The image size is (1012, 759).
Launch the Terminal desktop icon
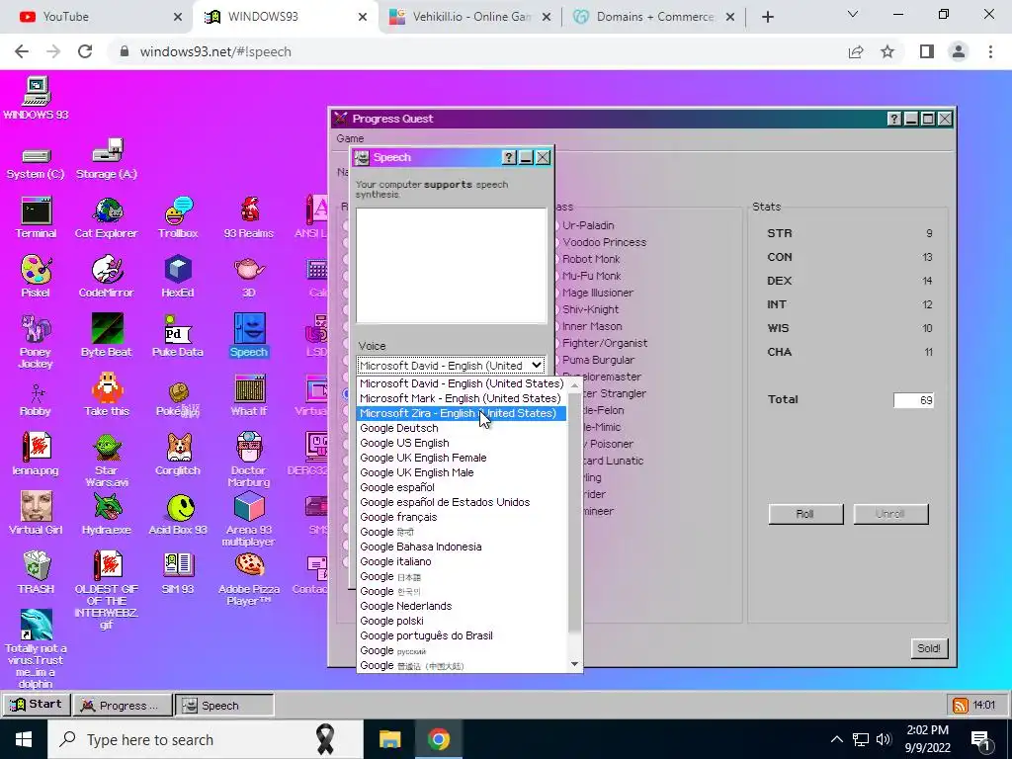[x=36, y=217]
